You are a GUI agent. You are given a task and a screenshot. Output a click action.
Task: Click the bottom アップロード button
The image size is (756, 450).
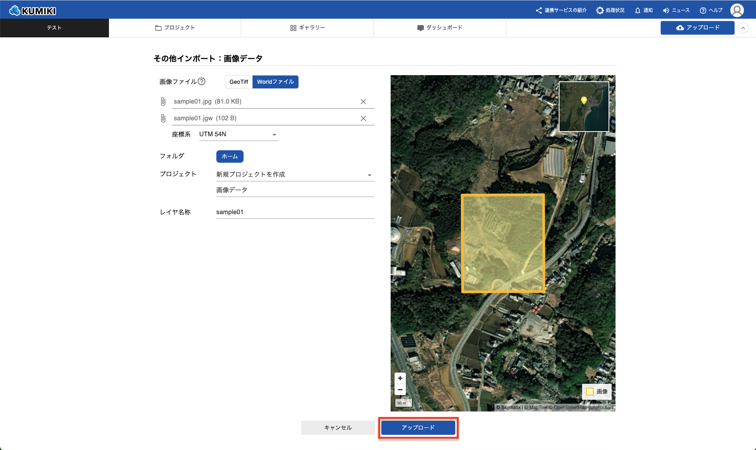click(x=418, y=427)
